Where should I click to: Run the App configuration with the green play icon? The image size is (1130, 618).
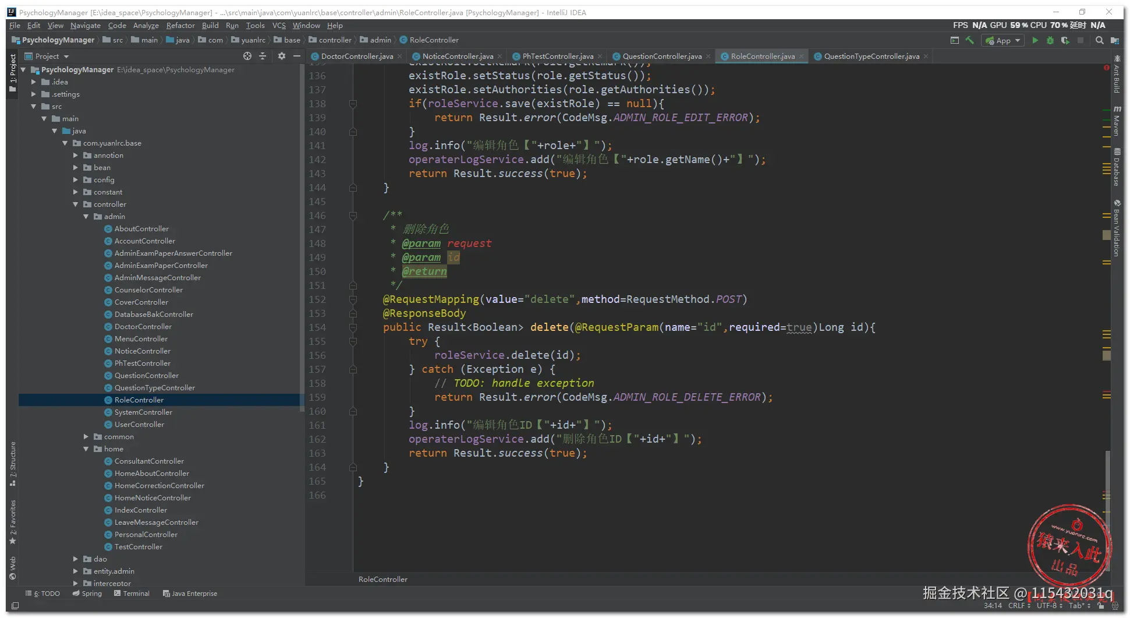1035,40
